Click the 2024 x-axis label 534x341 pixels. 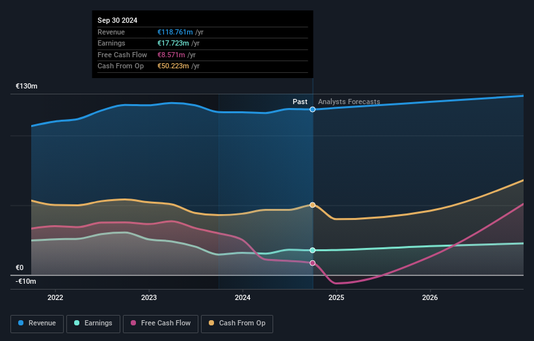[x=243, y=297]
